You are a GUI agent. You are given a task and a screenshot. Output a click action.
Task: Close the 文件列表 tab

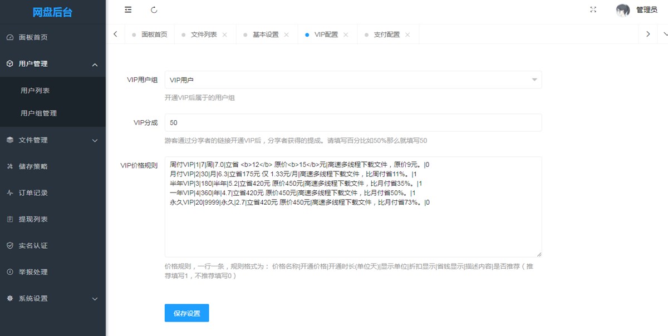225,34
